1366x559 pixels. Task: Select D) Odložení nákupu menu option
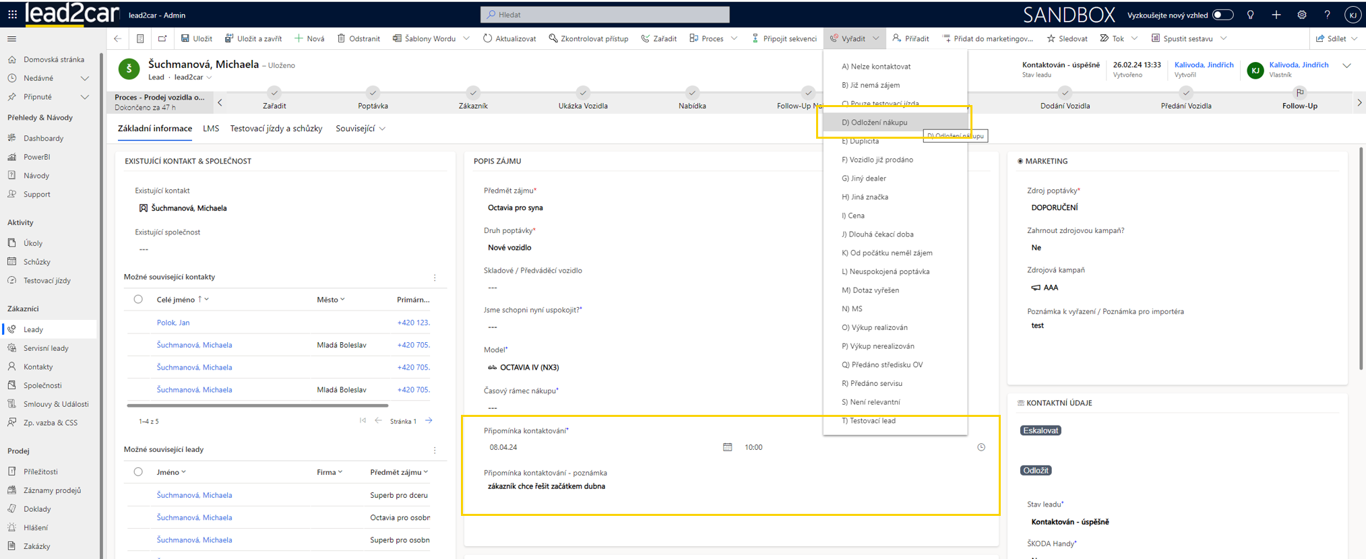874,123
